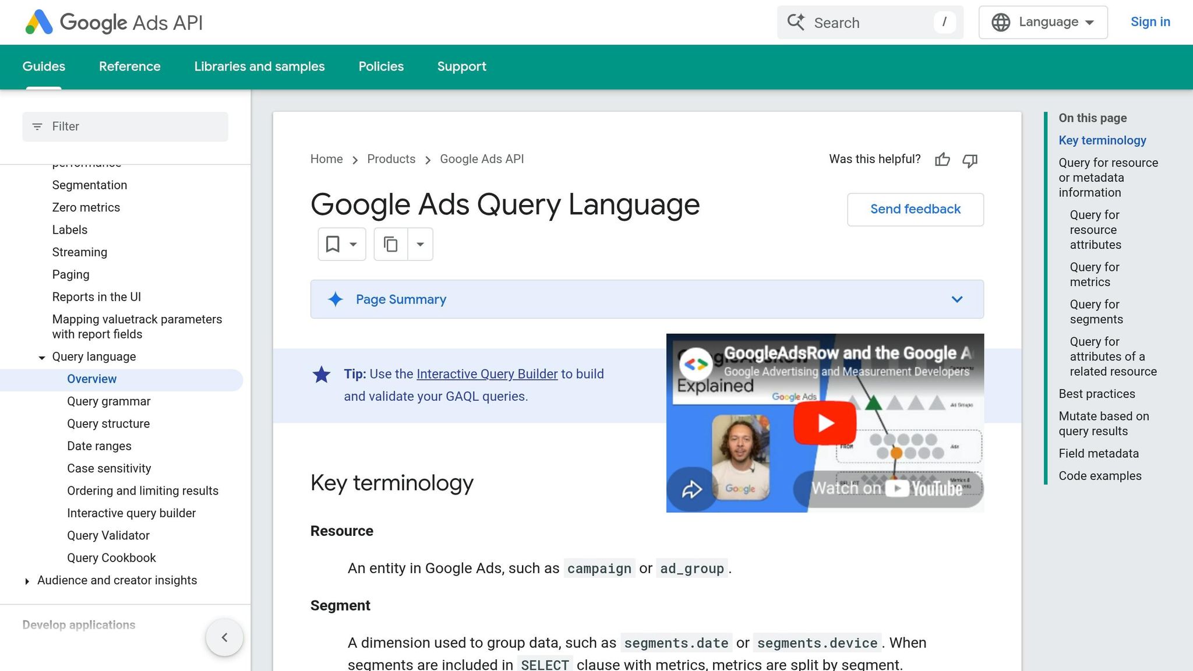Select Streaming in sidebar

[x=80, y=252]
